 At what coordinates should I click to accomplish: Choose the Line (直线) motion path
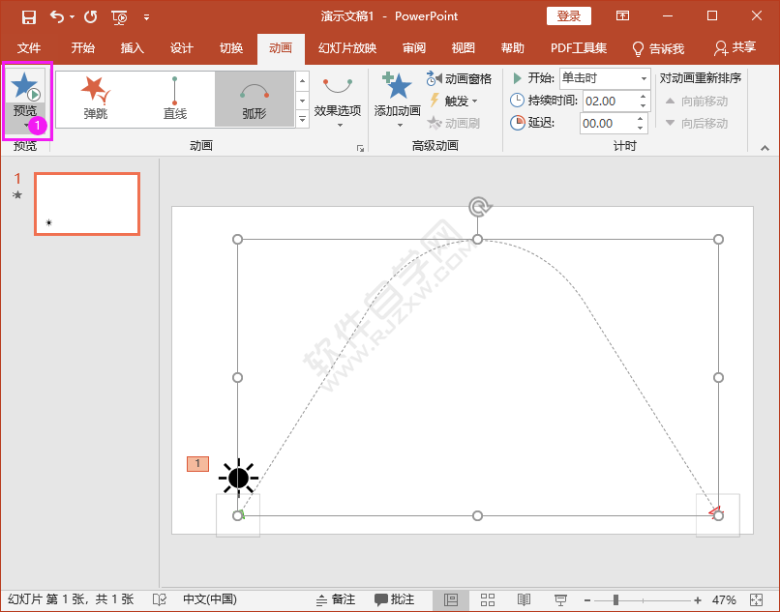174,99
